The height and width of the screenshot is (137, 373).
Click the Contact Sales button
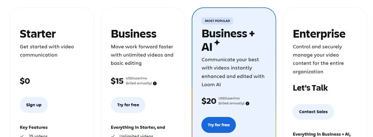[x=313, y=112]
